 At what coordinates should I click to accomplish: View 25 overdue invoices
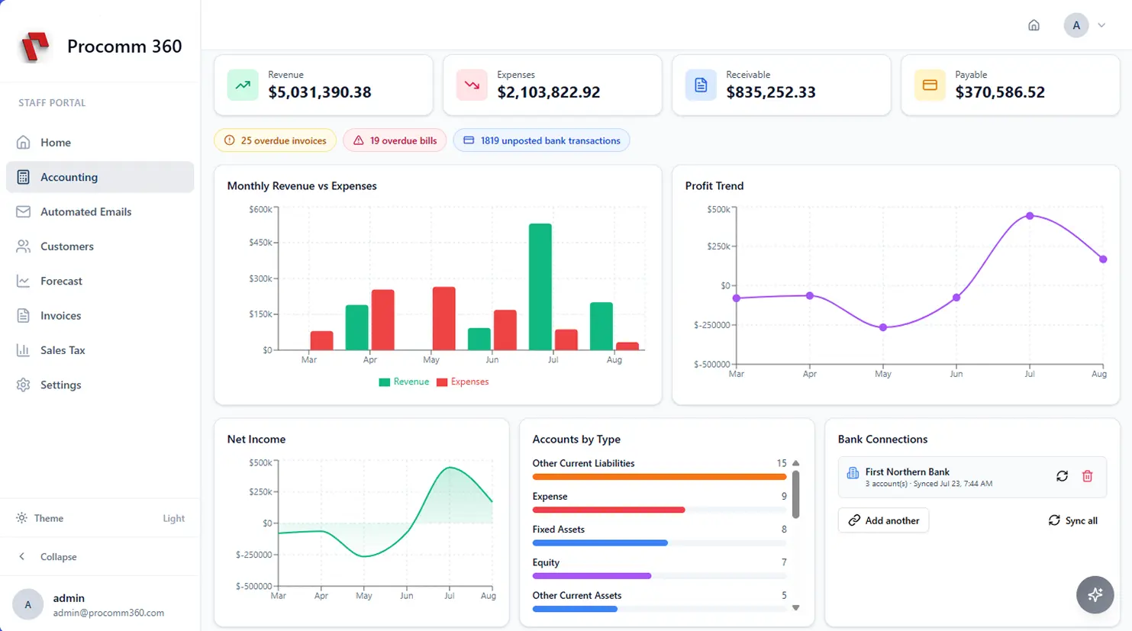pyautogui.click(x=276, y=140)
